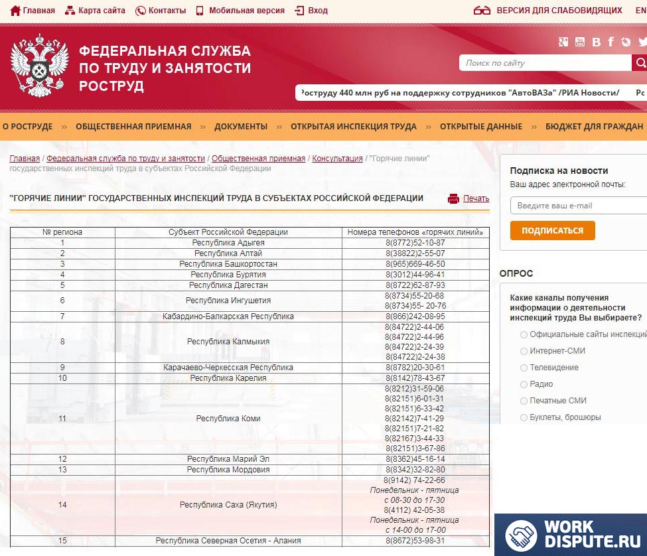Click the table cell Республика Ингушетия
Screen dimensions: 647x556
coord(228,301)
